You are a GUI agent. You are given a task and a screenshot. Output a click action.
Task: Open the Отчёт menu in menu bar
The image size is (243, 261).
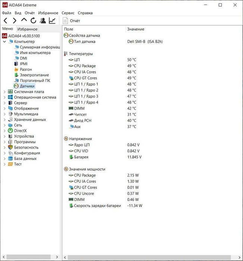point(29,13)
